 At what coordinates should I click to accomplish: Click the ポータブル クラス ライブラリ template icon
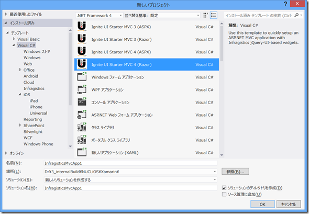[x=82, y=140]
